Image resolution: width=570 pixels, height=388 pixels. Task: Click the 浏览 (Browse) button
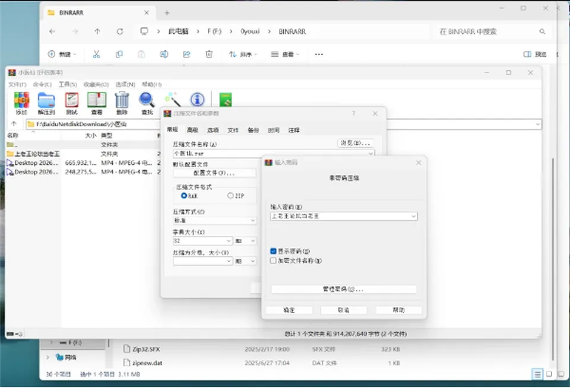point(355,143)
